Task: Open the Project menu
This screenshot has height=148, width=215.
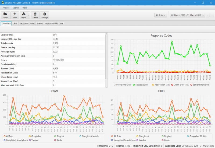Action: pyautogui.click(x=6, y=8)
